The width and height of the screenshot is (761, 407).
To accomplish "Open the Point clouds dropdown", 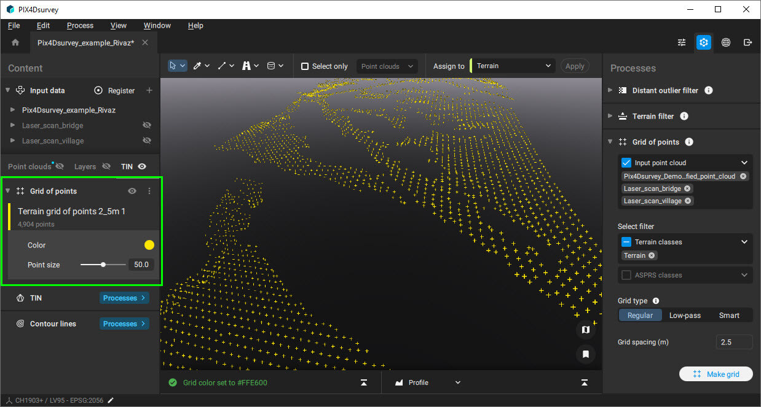I will click(x=387, y=66).
